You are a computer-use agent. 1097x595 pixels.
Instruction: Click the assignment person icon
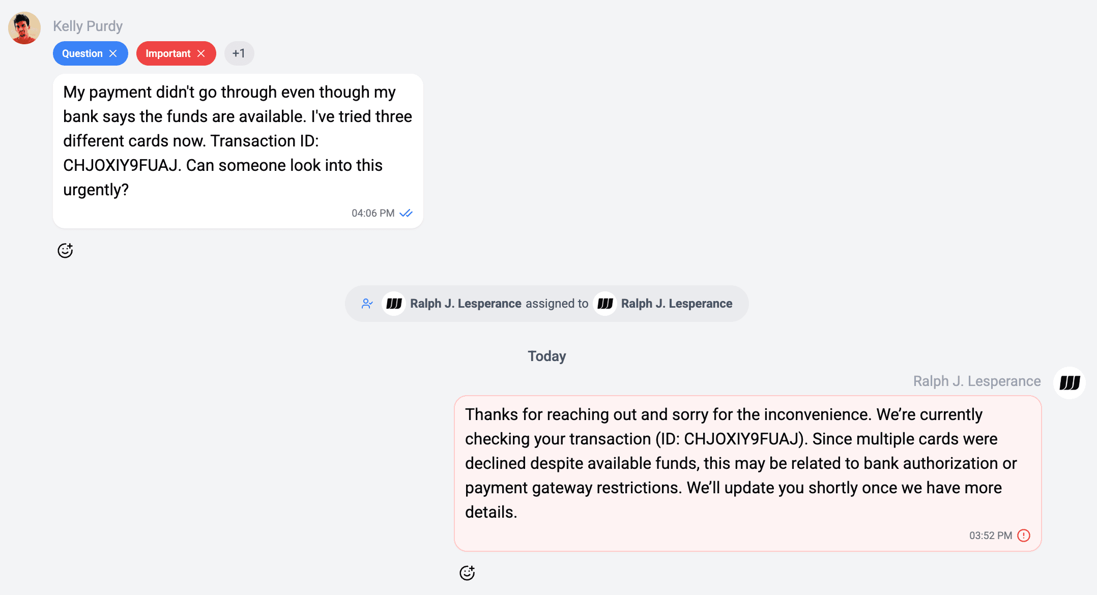(367, 304)
